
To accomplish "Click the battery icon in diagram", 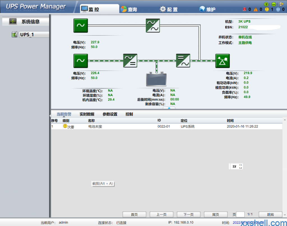I will [x=156, y=79].
